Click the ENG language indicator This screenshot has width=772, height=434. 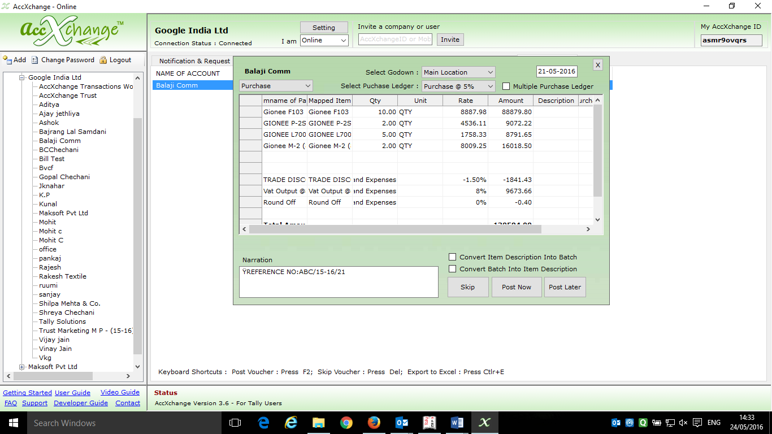[x=714, y=423]
